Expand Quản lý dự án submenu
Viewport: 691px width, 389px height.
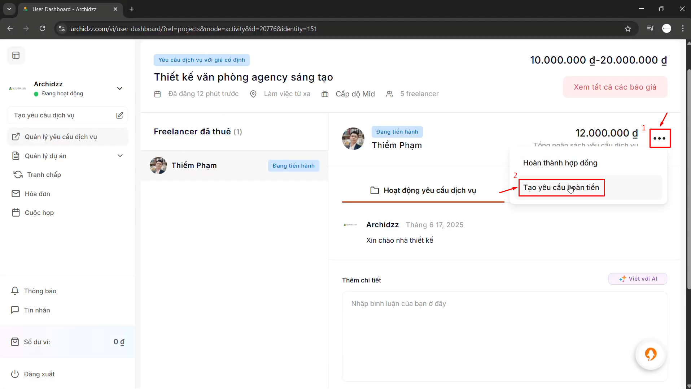(120, 156)
